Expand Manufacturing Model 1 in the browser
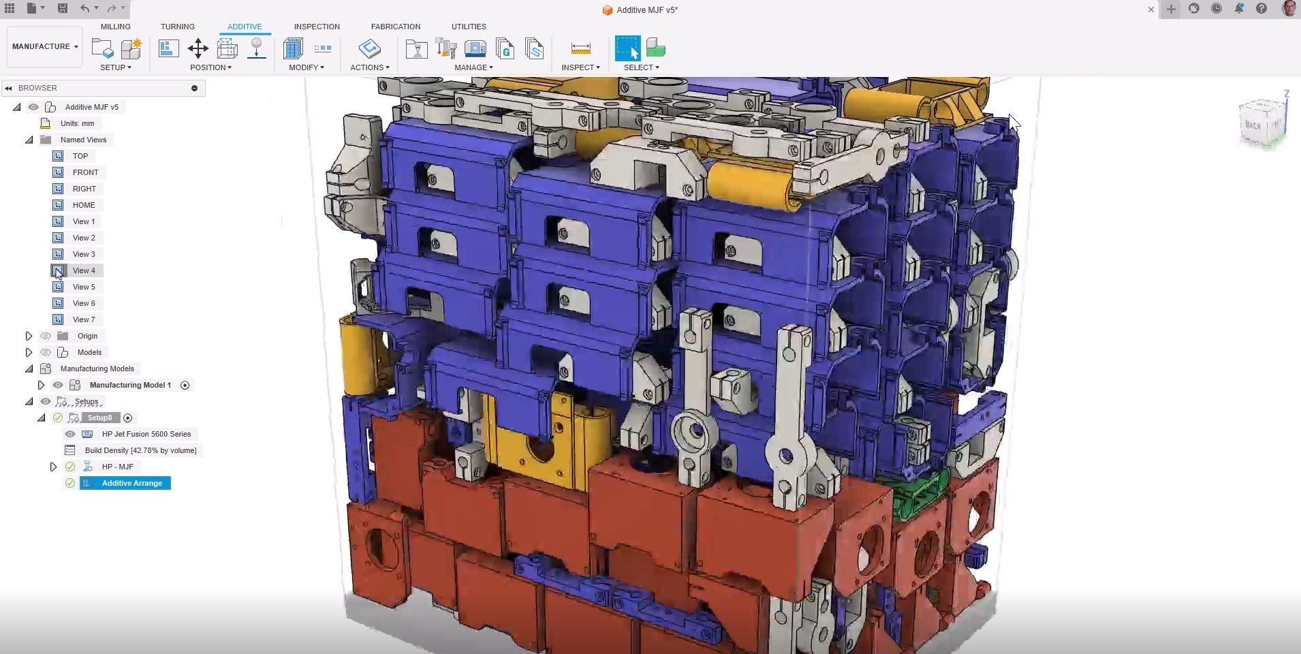1301x654 pixels. (x=41, y=385)
